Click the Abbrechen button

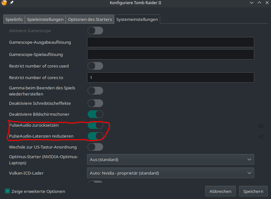point(220,191)
